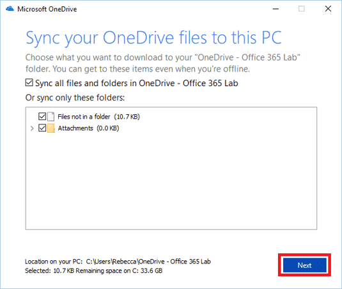Click the Attachments folder icon

[x=51, y=128]
